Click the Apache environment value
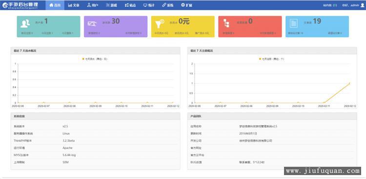The width and height of the screenshot is (366, 179). [67, 148]
